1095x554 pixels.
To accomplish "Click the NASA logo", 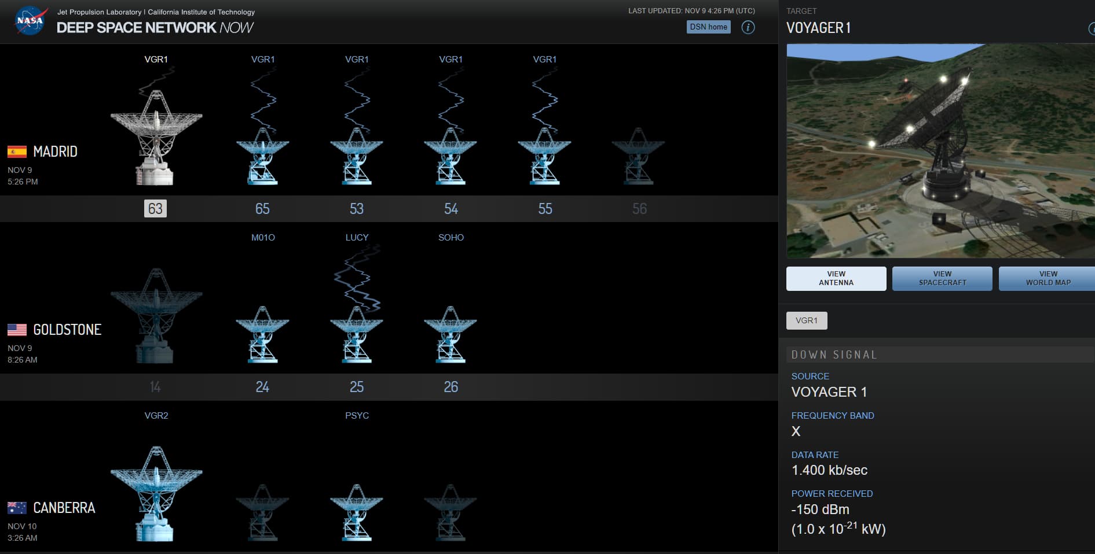I will 30,21.
